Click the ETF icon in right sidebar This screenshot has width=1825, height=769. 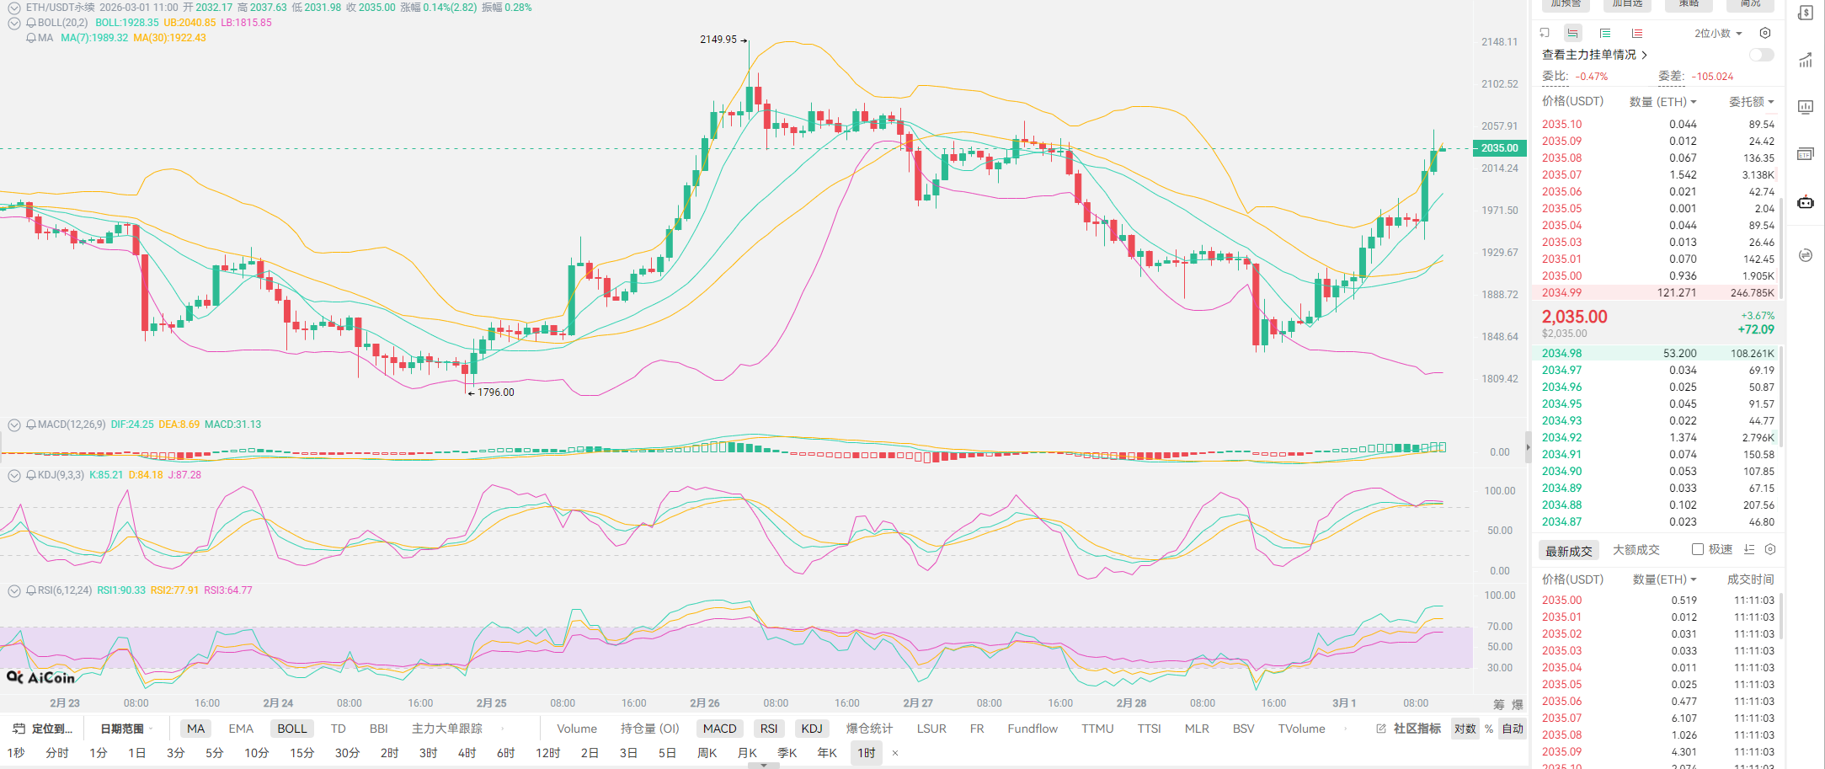(x=1806, y=154)
